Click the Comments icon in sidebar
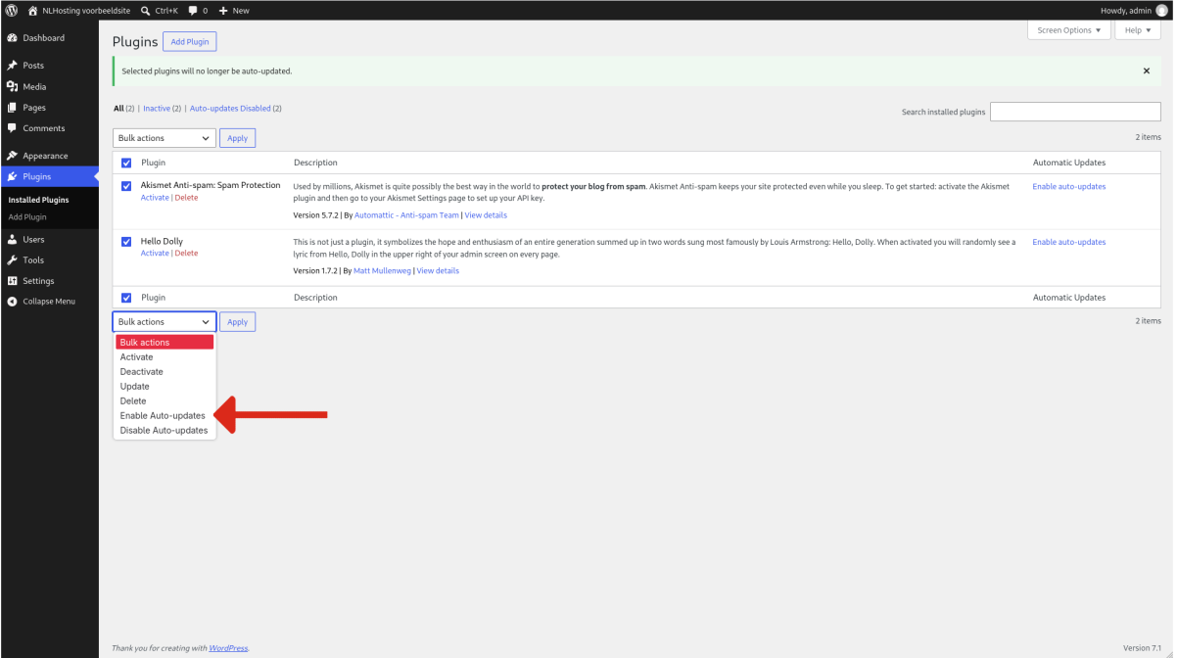Screen dimensions: 1177x658 point(12,128)
